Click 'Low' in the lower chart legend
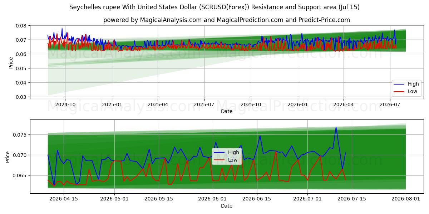This screenshot has width=429, height=214. point(233,160)
